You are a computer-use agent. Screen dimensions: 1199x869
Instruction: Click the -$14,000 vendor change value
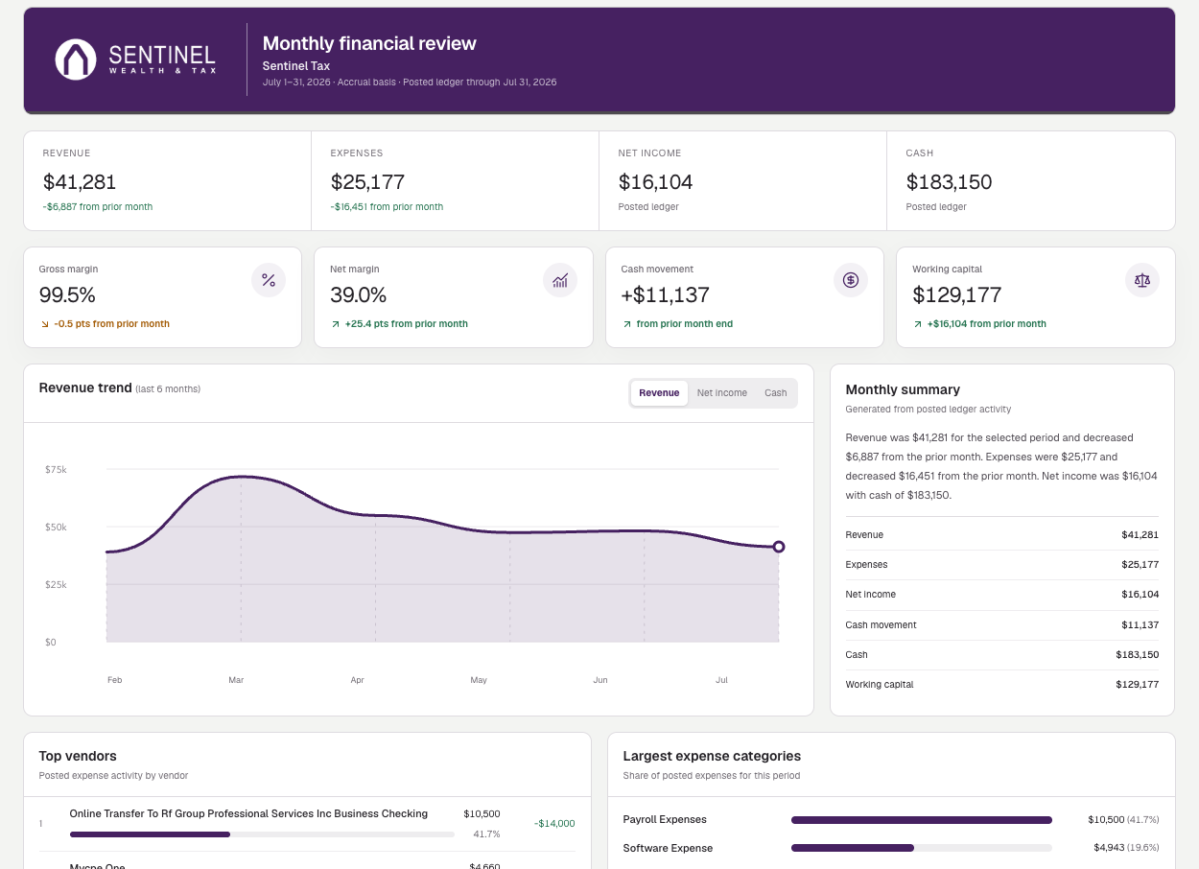pyautogui.click(x=555, y=823)
